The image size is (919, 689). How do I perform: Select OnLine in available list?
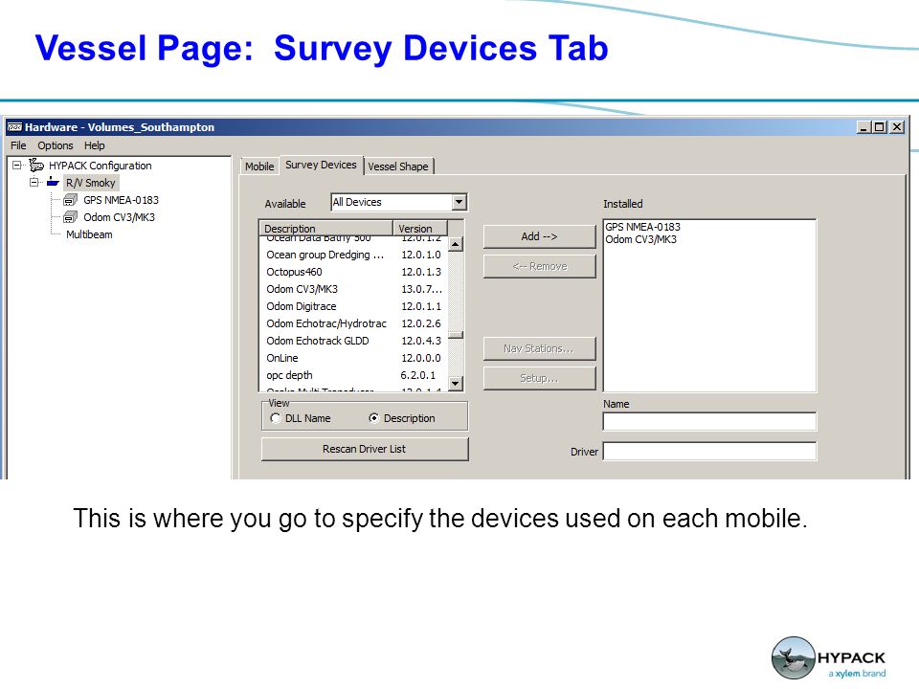[354, 358]
